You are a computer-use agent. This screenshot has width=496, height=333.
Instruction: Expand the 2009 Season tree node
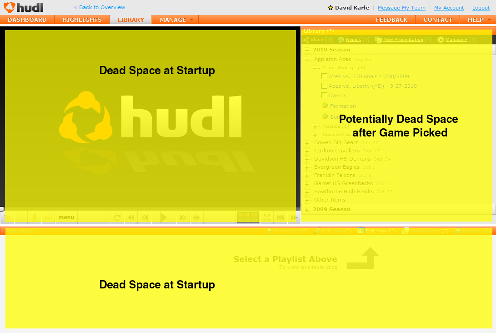click(x=307, y=210)
